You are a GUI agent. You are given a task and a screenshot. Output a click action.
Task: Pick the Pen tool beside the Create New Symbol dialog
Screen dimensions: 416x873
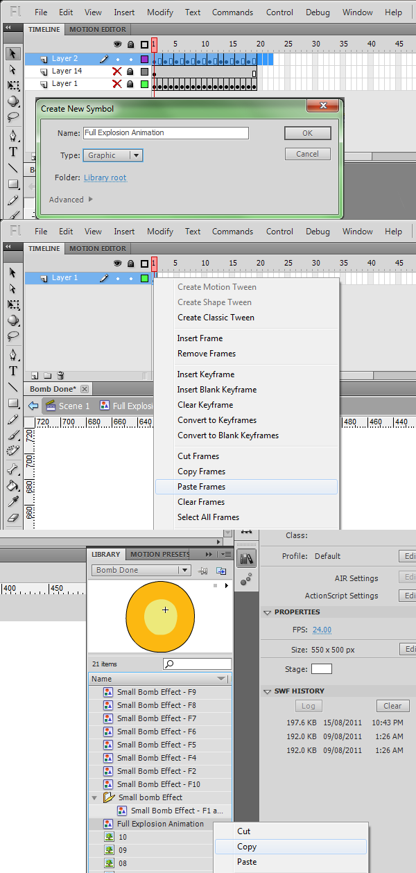(12, 136)
